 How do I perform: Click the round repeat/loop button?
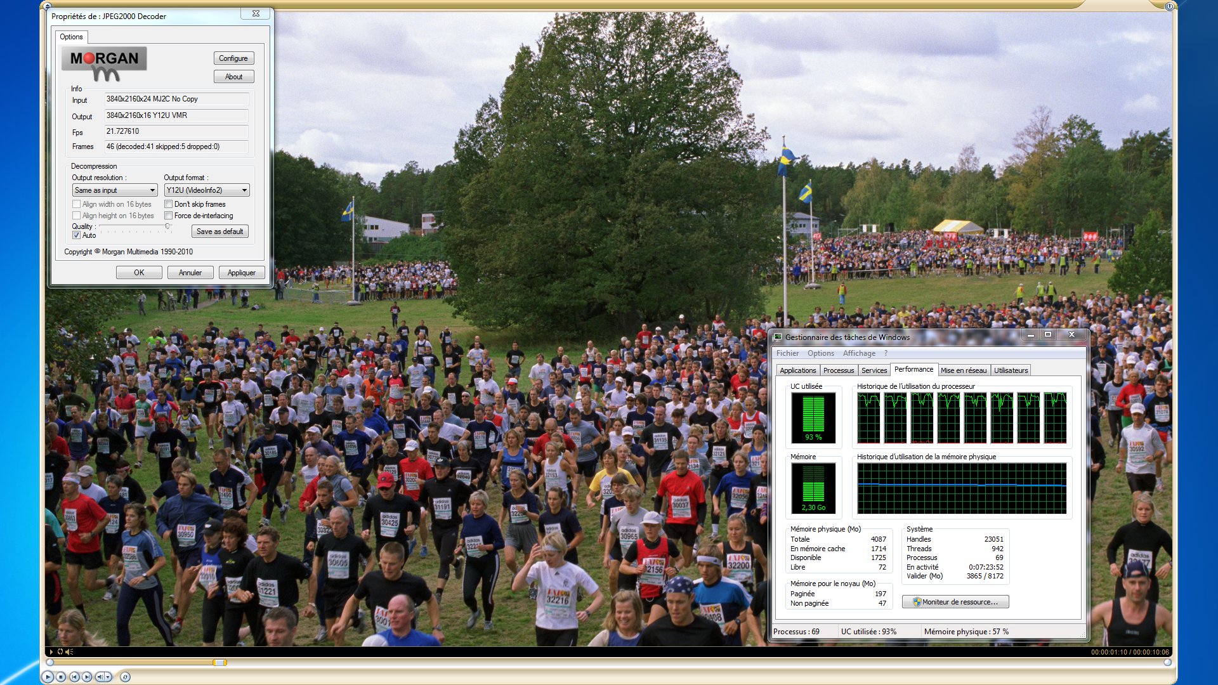(x=125, y=677)
